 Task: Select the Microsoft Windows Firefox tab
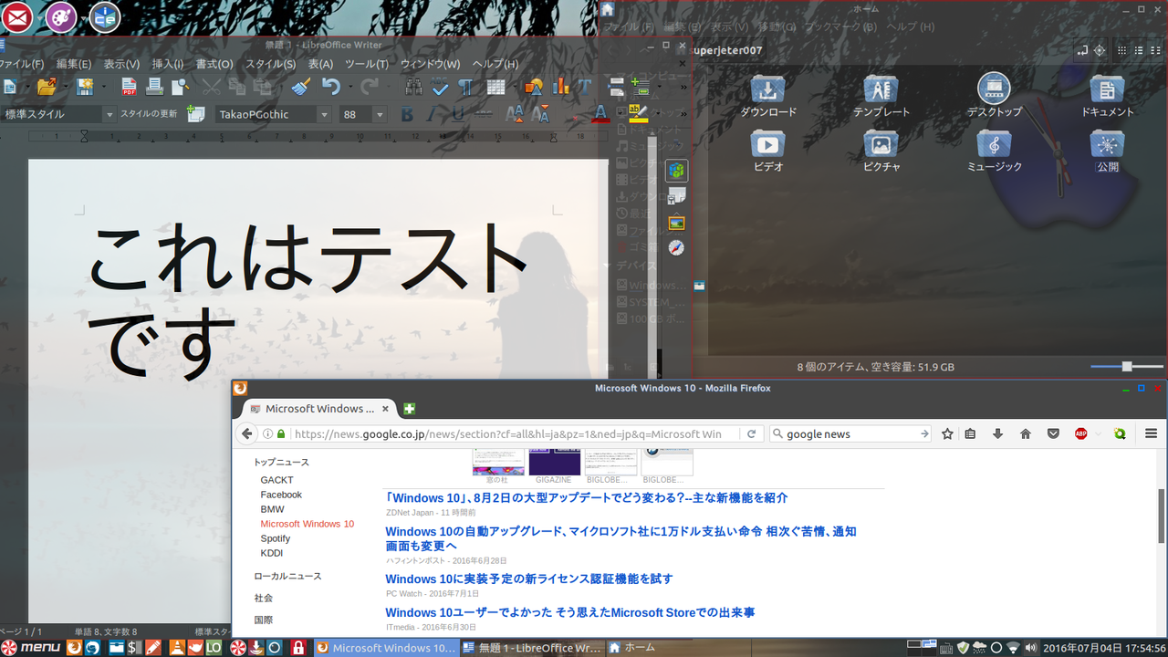click(319, 409)
